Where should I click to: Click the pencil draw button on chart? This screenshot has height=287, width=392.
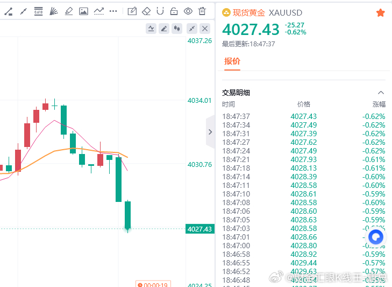(164, 29)
